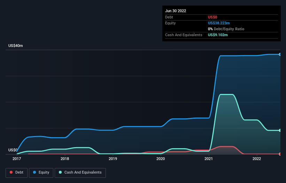Image resolution: width=286 pixels, height=183 pixels.
Task: Click the Jun 30 2022 tooltip date
Action: [x=176, y=11]
